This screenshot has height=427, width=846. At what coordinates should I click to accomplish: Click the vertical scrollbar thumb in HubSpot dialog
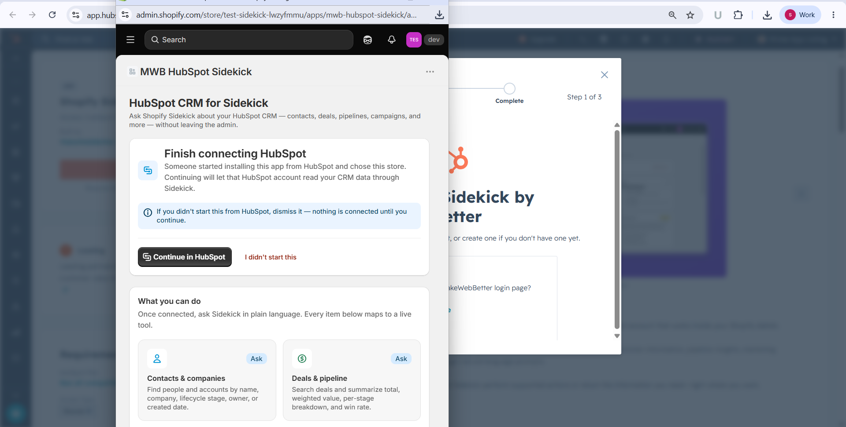617,229
